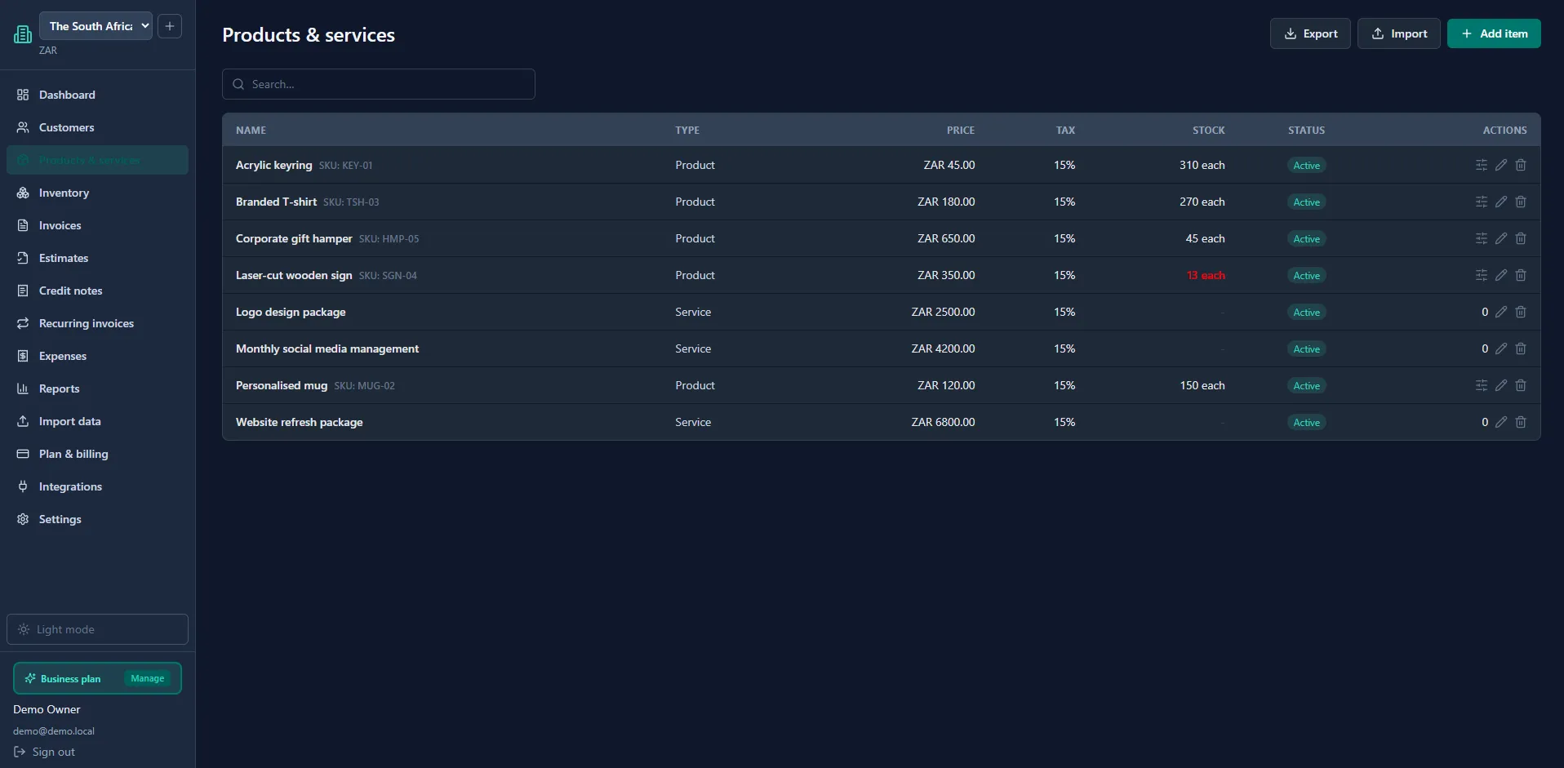Navigate to Invoices

[x=97, y=225]
